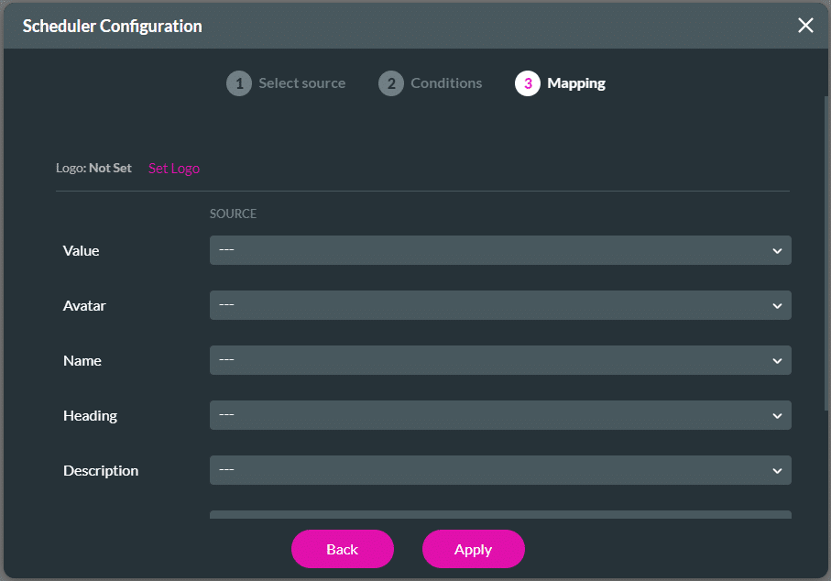Click the Logo: Not Set text
The height and width of the screenshot is (581, 831).
point(93,169)
